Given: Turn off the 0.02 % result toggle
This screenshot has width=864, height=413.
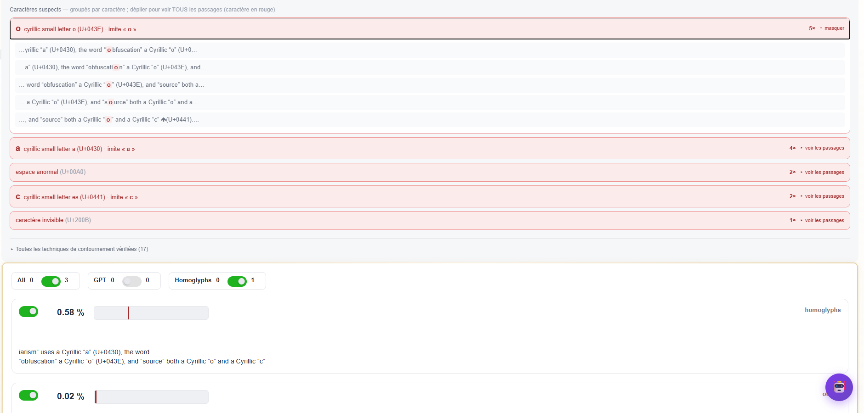Looking at the screenshot, I should pos(28,395).
